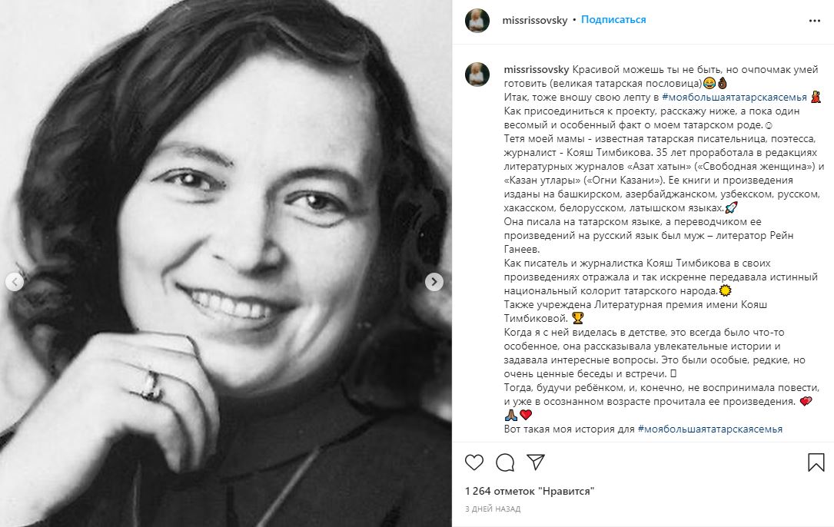Save the post with the bookmark icon
Viewport: 834px width, 527px height.
(x=816, y=462)
